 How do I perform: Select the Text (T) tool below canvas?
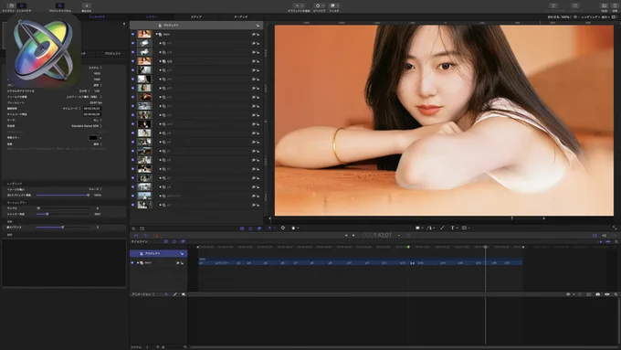[x=452, y=228]
